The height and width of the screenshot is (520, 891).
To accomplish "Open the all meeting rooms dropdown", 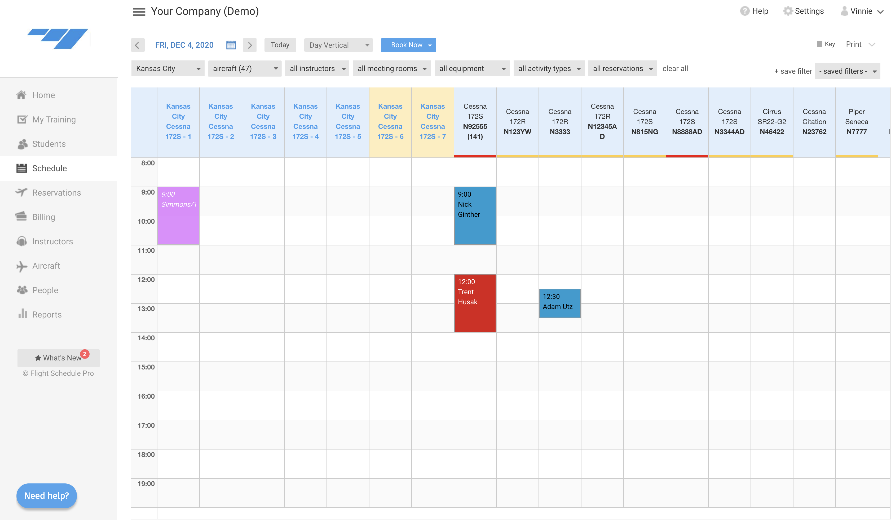I will tap(392, 69).
